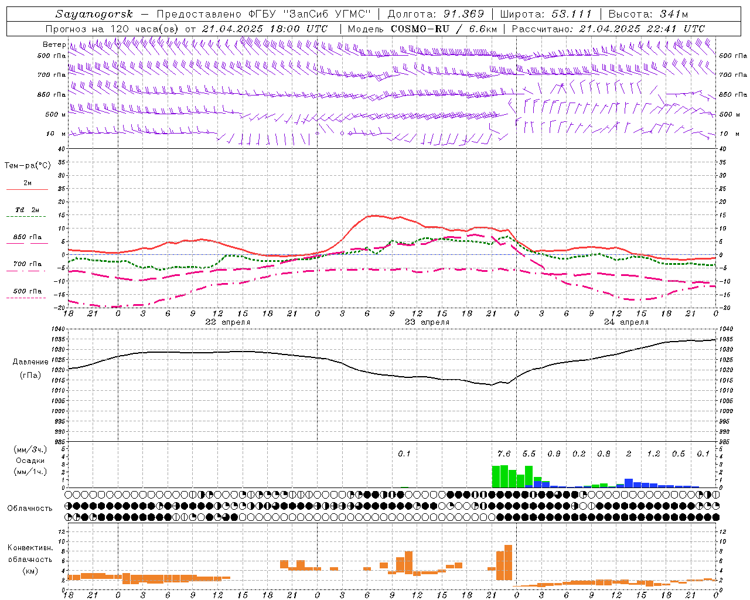Click the 0.9 precipitation total
Image resolution: width=750 pixels, height=600 pixels.
coord(554,454)
